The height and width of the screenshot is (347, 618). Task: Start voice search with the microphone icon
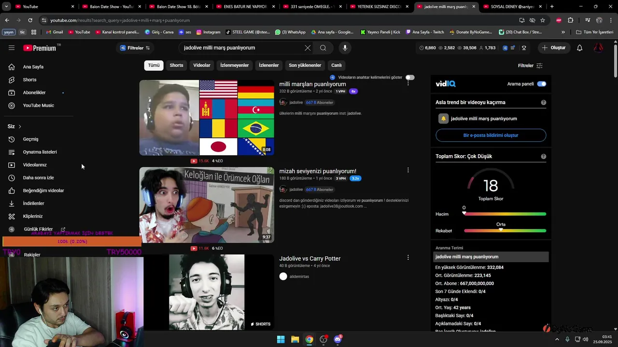[x=345, y=48]
